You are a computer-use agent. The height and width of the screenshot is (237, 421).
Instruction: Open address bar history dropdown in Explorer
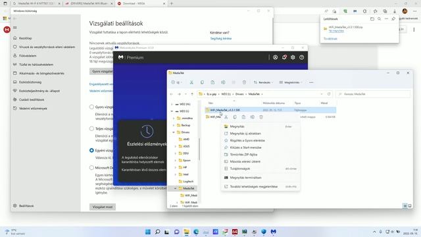click(322, 94)
